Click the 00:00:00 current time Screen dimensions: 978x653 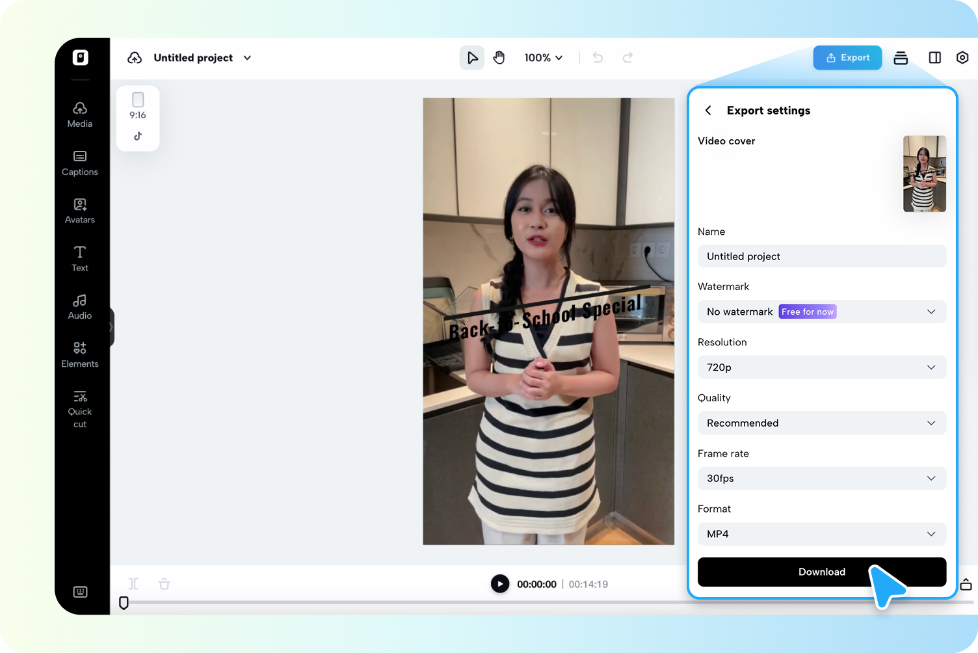coord(536,584)
